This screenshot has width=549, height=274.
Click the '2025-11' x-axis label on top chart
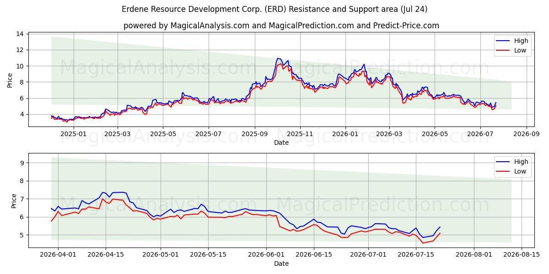point(300,134)
